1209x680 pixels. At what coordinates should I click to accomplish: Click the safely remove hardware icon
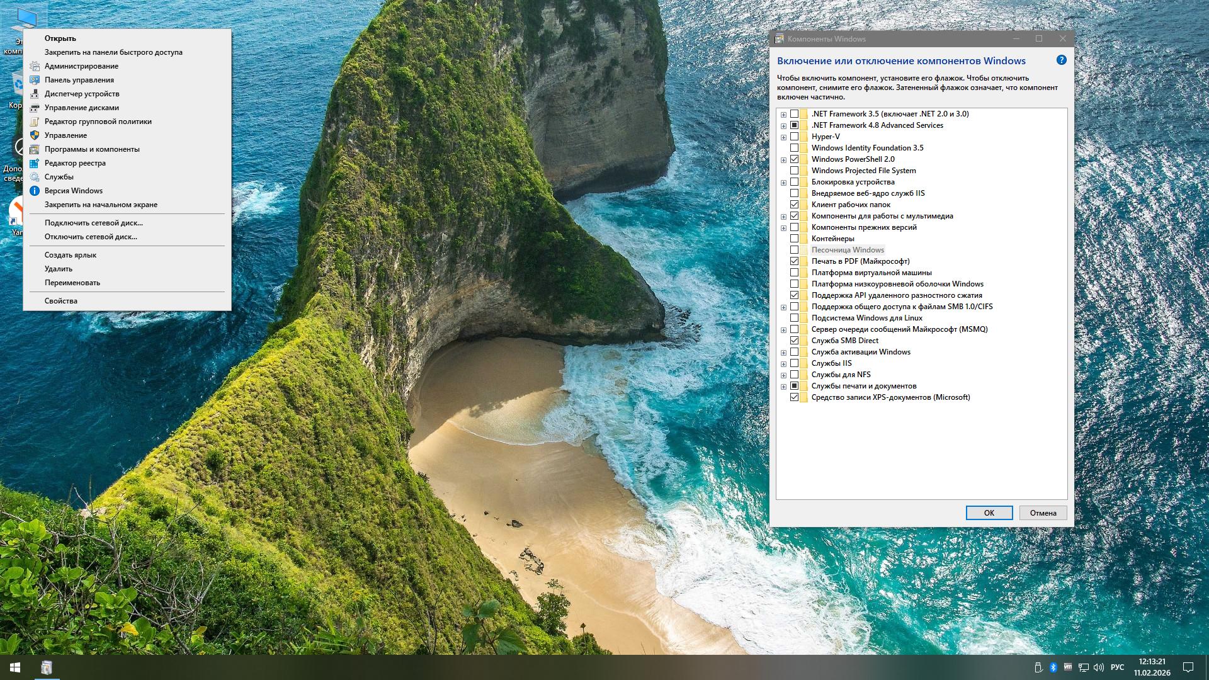(1038, 667)
